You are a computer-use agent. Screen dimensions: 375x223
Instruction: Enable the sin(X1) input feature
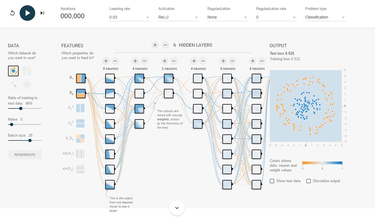pyautogui.click(x=80, y=153)
